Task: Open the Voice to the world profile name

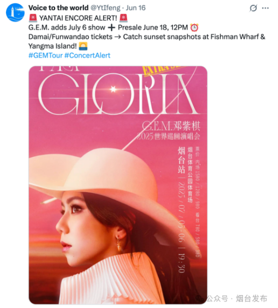Action: point(59,8)
